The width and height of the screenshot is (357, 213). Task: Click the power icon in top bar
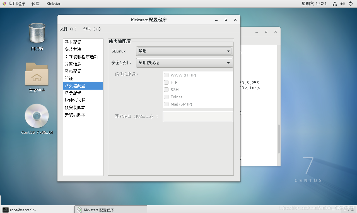point(351,4)
